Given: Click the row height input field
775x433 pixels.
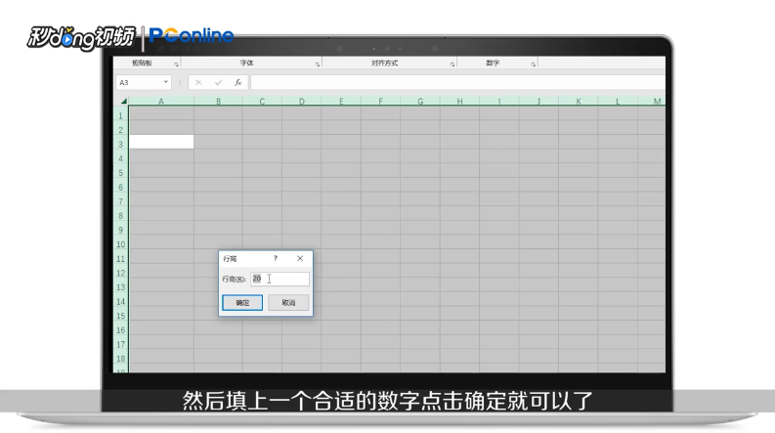Looking at the screenshot, I should [280, 279].
